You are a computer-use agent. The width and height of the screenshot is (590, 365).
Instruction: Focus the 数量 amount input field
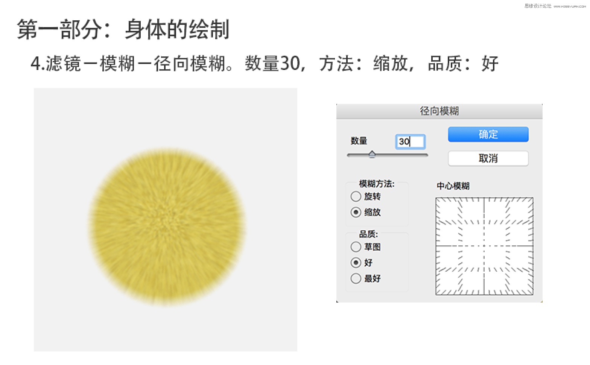[x=410, y=141]
